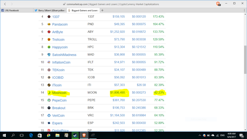Click the PepeCoin coin icon
This screenshot has height=139, width=247.
[x=49, y=100]
